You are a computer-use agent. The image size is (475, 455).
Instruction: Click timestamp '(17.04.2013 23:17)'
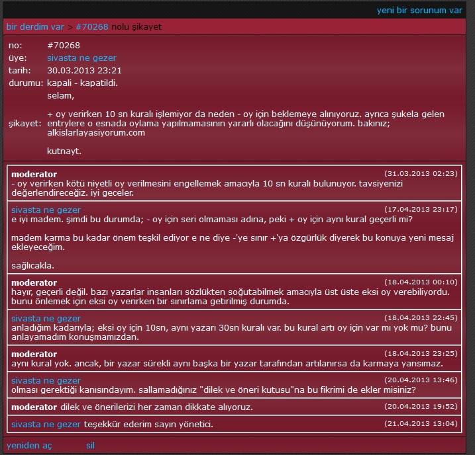[x=421, y=209]
